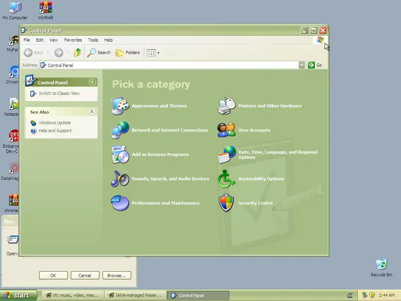The width and height of the screenshot is (401, 301).
Task: Click the Start button
Action: [18, 295]
